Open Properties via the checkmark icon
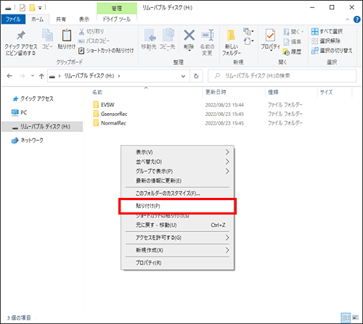Viewport: 363px width, 324px height. click(x=270, y=36)
